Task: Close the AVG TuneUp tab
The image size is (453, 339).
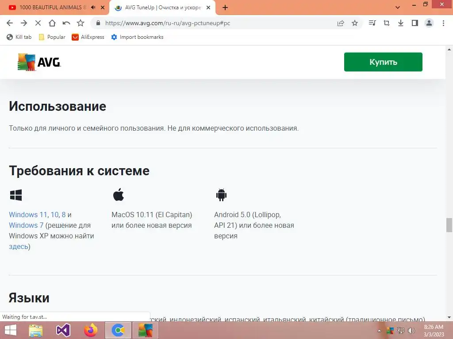Action: 208,8
